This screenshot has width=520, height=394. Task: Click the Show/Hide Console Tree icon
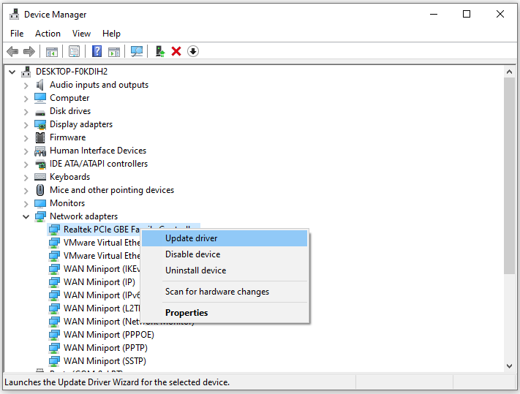pyautogui.click(x=52, y=51)
